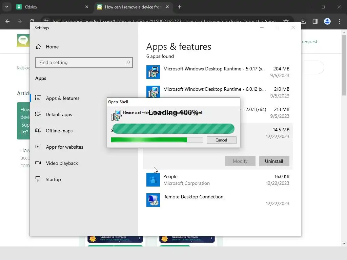This screenshot has width=347, height=260.
Task: Open the Startup apps settings
Action: (53, 179)
